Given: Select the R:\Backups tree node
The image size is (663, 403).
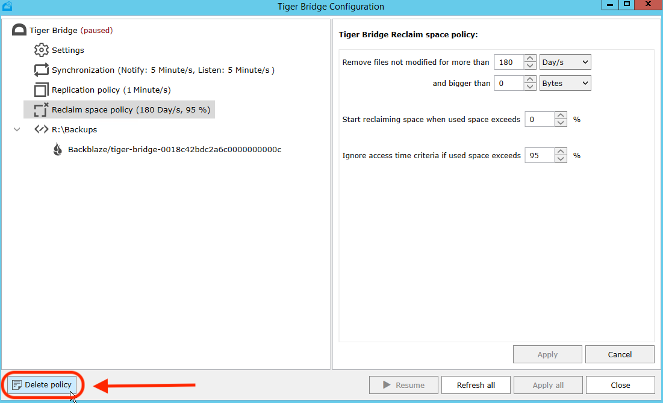Looking at the screenshot, I should pos(75,130).
